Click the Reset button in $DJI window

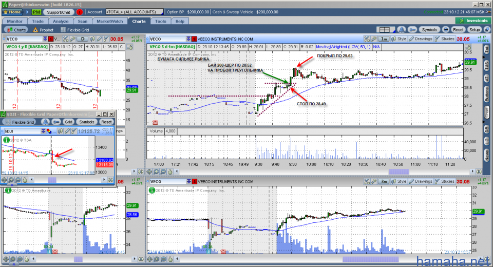tap(106, 122)
